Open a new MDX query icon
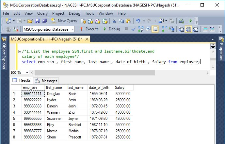The height and width of the screenshot is (144, 225). click(x=90, y=21)
